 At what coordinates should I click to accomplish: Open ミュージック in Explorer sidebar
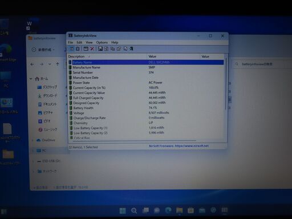click(x=48, y=129)
